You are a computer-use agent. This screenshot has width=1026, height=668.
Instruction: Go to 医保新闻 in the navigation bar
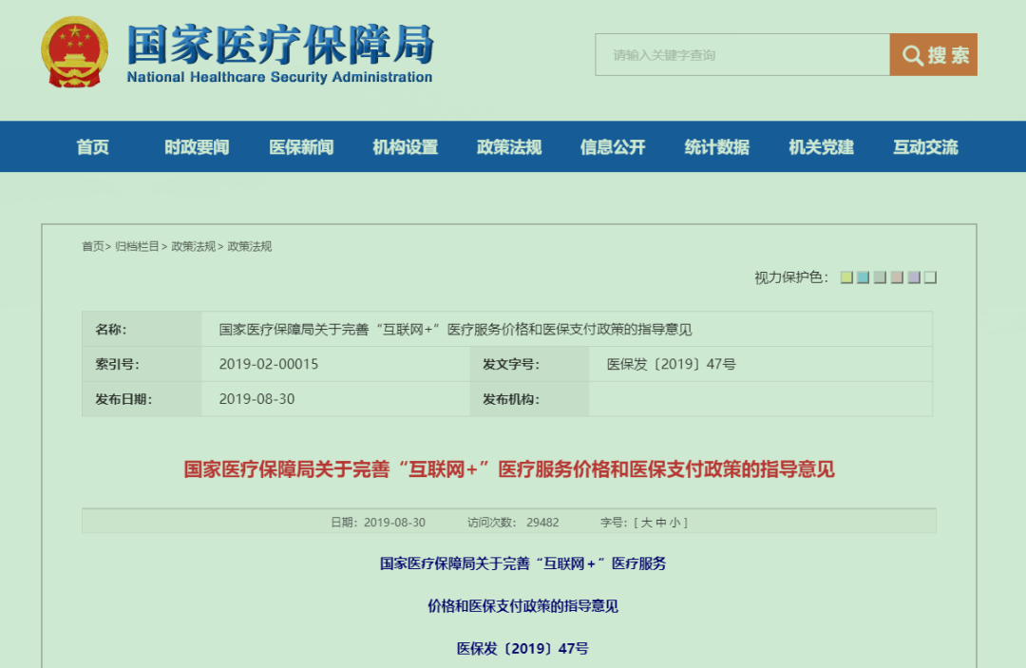tap(301, 147)
